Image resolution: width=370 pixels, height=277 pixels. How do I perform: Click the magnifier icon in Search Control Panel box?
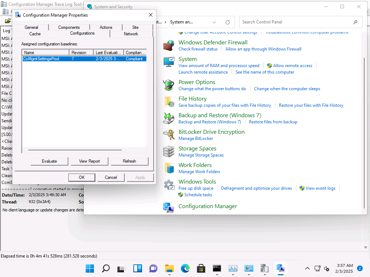click(x=356, y=22)
